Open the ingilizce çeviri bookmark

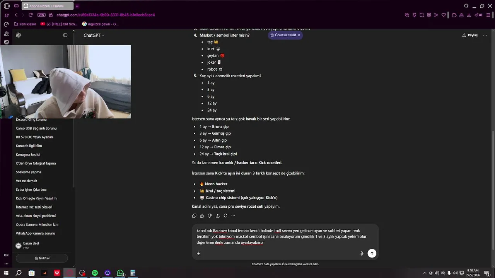tap(101, 24)
